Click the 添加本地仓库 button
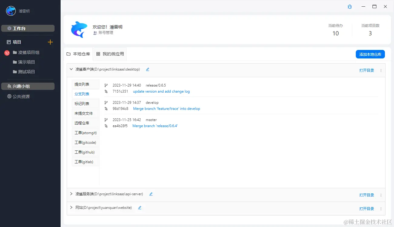This screenshot has height=227, width=394. point(370,54)
